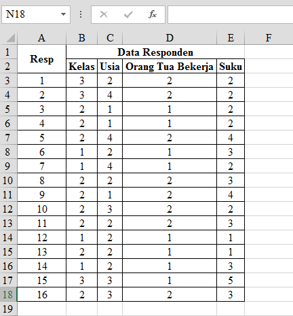The height and width of the screenshot is (316, 293).
Task: Open the Name Box dropdown arrow
Action: [63, 14]
